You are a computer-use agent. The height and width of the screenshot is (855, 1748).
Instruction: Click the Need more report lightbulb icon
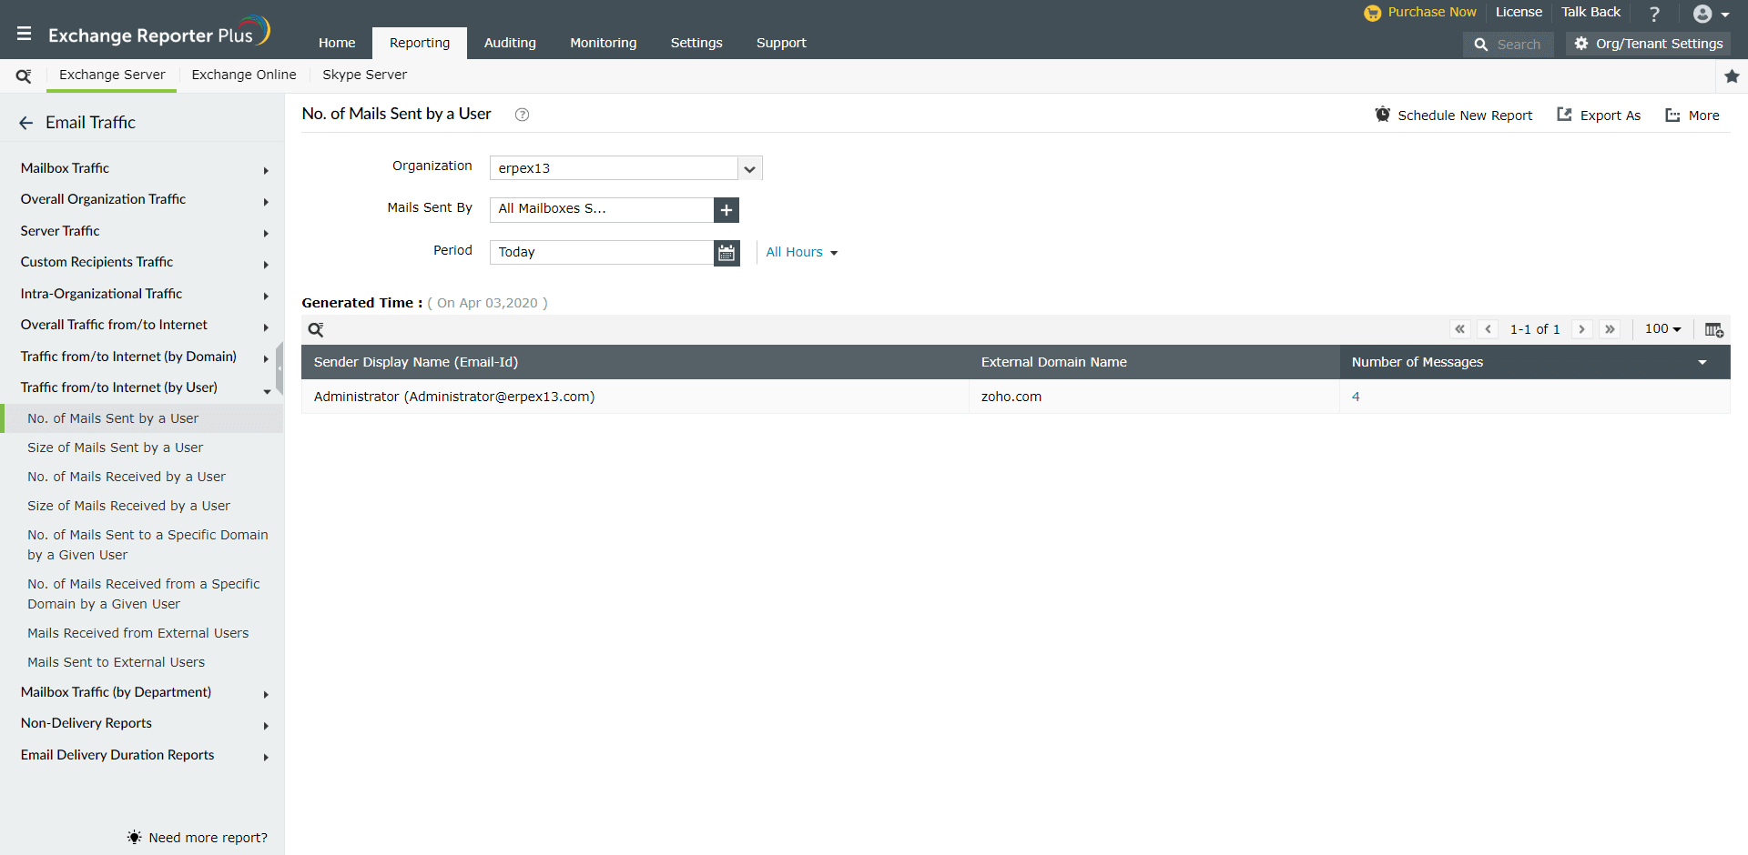[x=135, y=837]
